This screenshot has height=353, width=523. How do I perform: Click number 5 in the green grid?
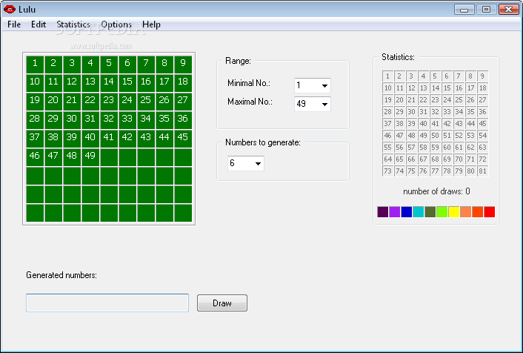tap(109, 65)
